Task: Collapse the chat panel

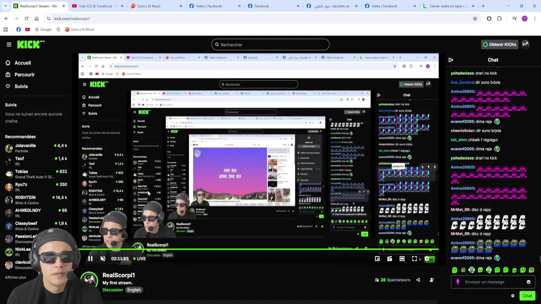Action: [451, 60]
